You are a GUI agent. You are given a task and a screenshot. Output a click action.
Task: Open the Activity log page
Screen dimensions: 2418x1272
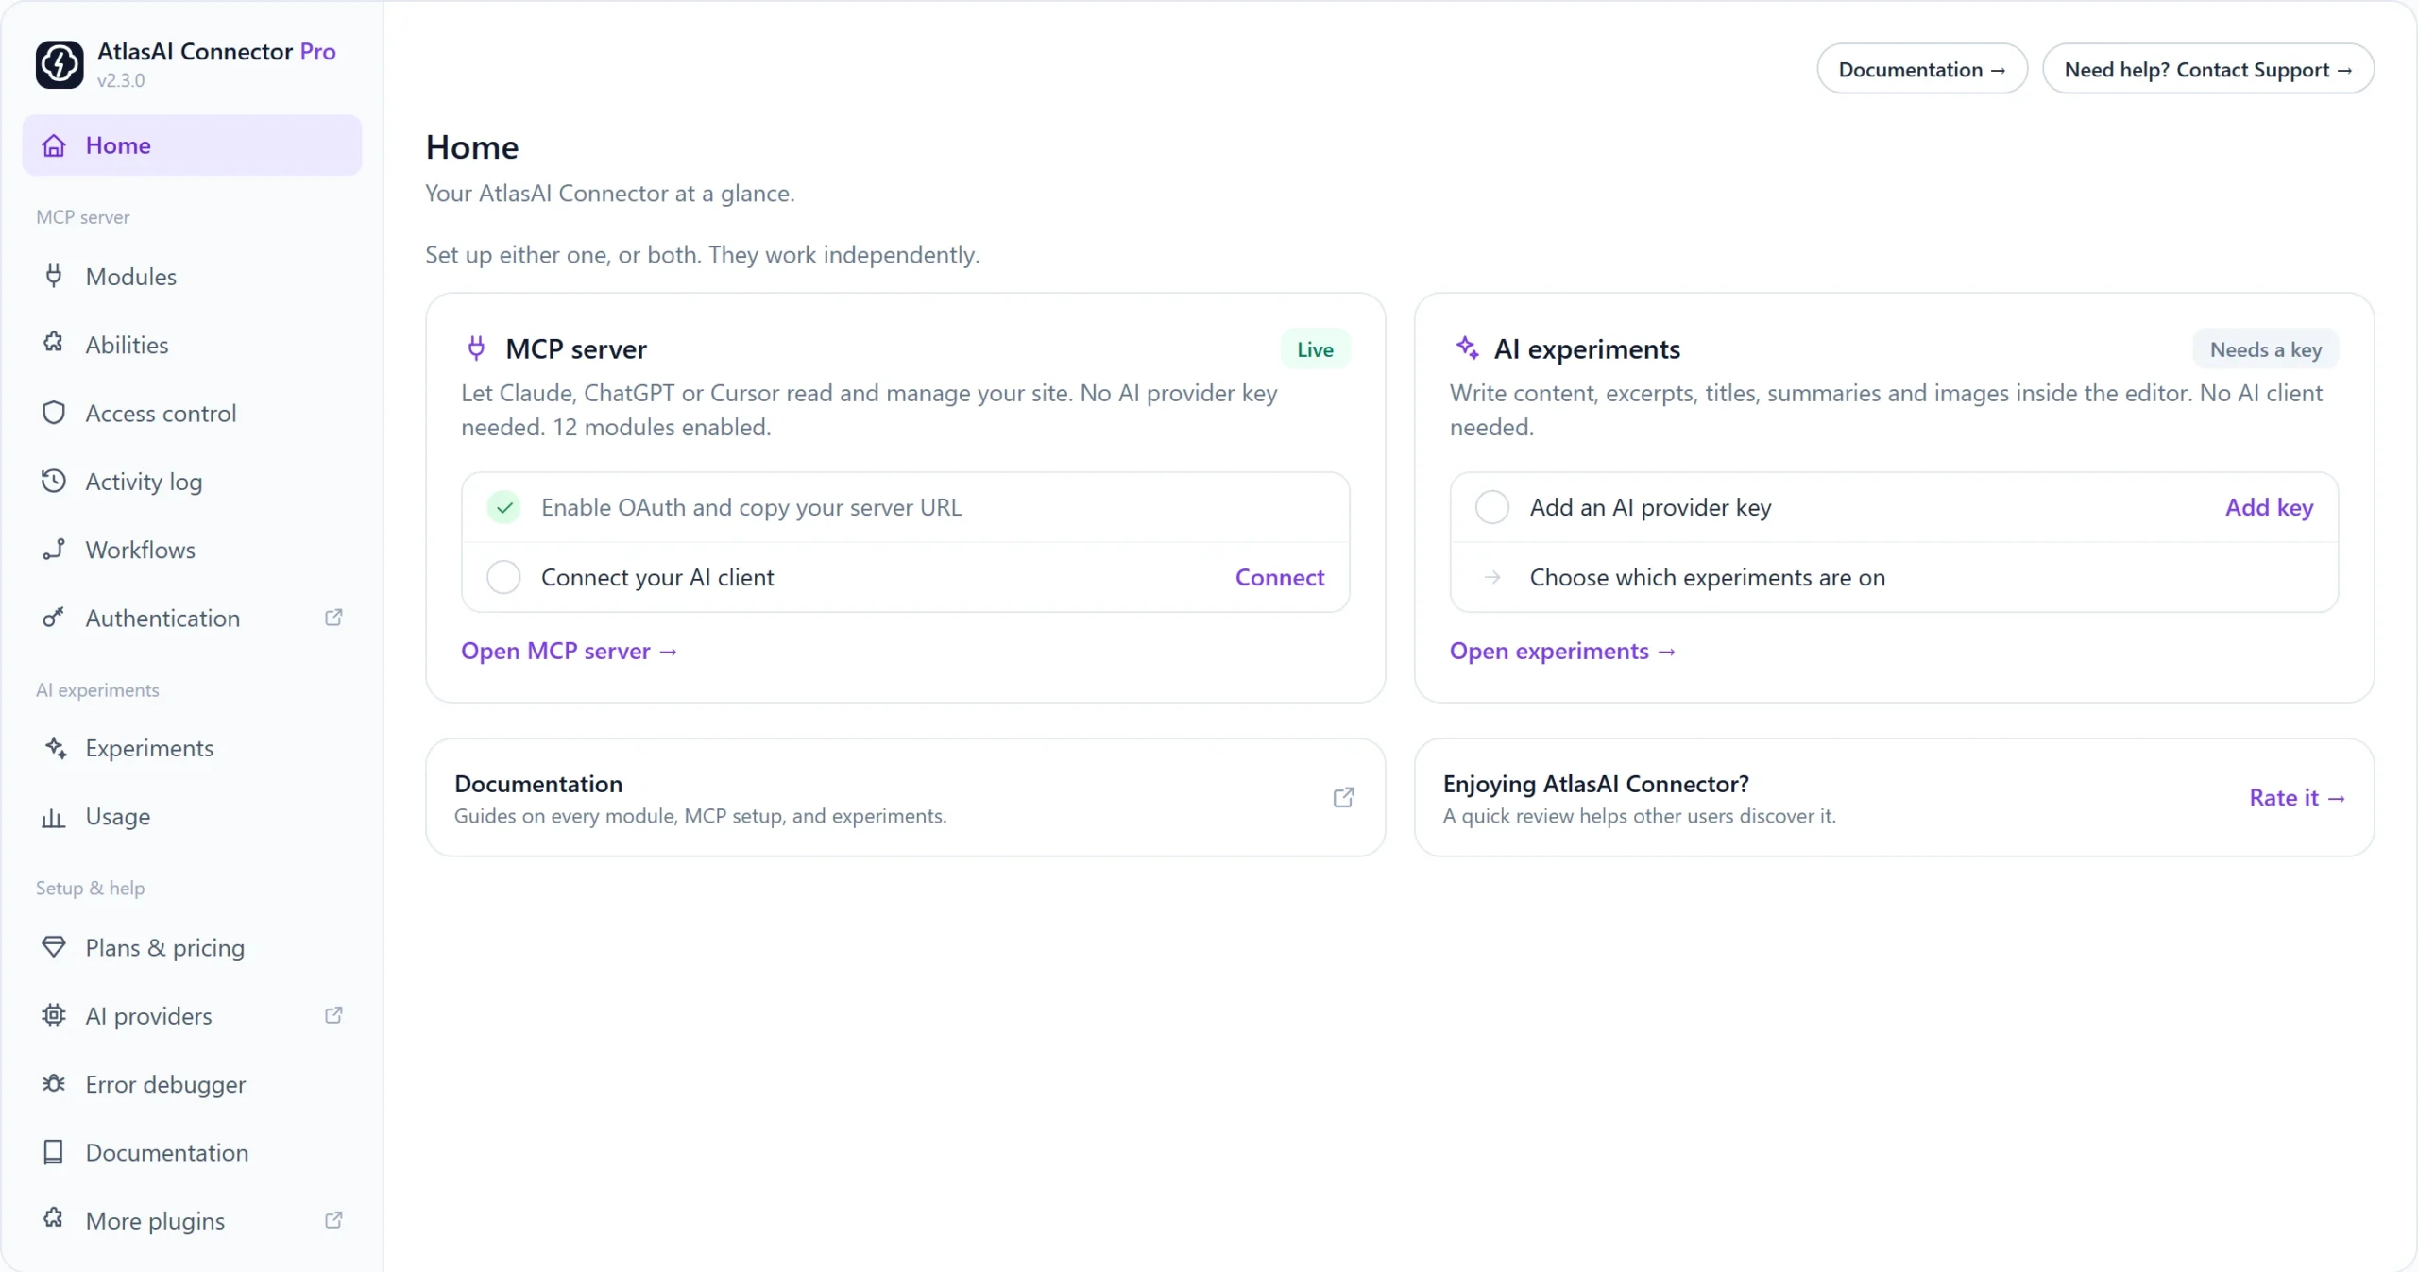pos(192,482)
